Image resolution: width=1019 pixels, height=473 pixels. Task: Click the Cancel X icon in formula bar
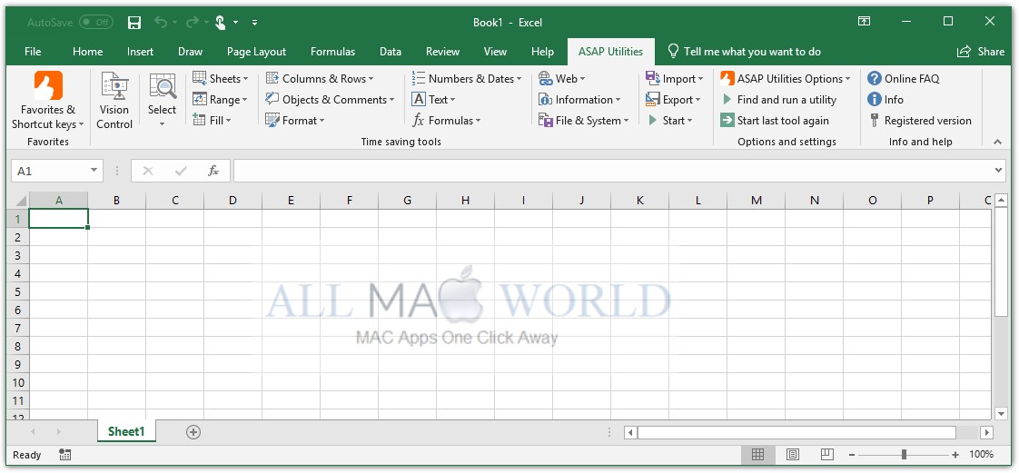click(x=147, y=171)
